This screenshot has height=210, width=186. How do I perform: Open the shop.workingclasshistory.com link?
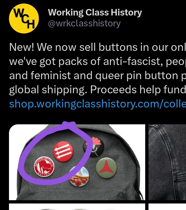coord(97,104)
